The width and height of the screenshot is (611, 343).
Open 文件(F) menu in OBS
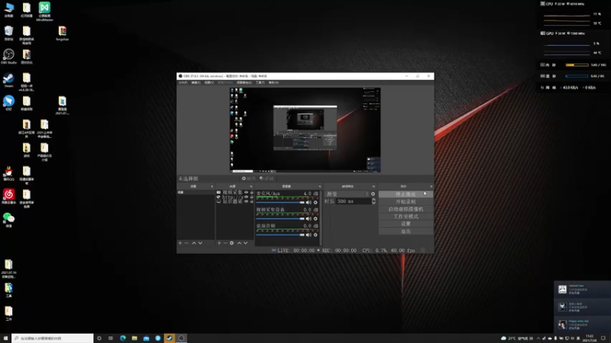[183, 82]
